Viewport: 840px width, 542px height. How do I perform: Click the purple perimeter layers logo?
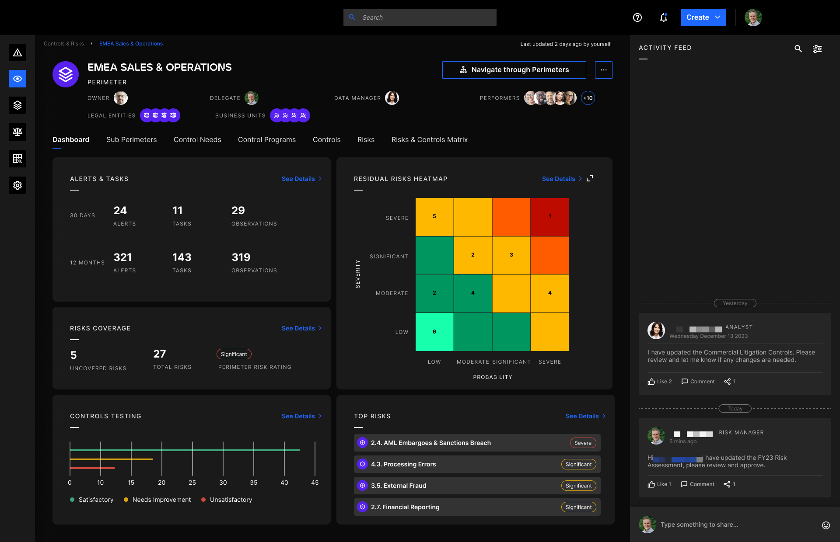click(x=66, y=74)
